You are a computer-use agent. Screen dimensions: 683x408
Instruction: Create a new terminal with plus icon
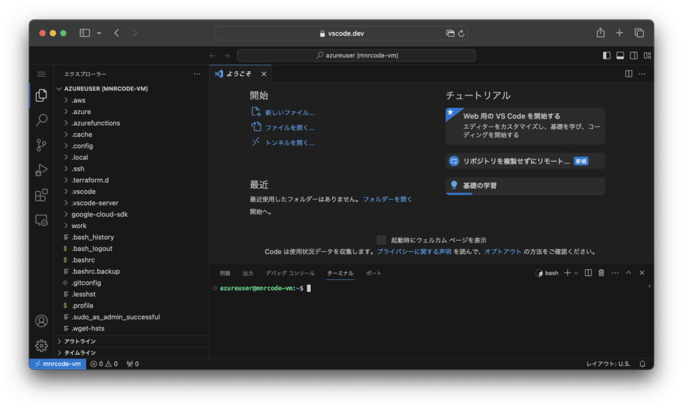567,273
